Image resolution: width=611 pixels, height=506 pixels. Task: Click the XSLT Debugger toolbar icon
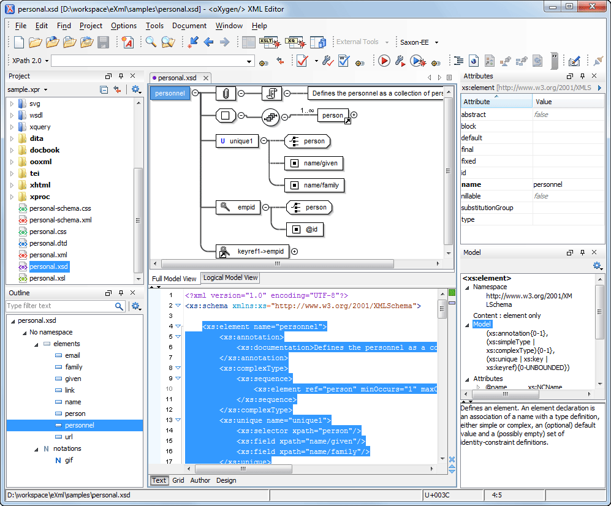(269, 42)
